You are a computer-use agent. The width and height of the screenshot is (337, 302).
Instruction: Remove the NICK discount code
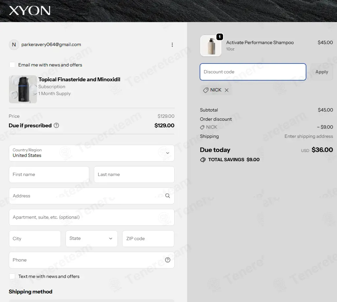[227, 90]
